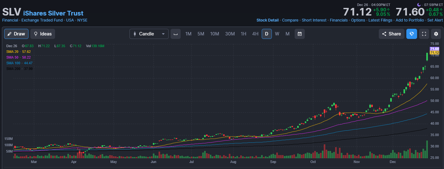
Task: Click the 50.00 price axis label
Action: point(435,101)
